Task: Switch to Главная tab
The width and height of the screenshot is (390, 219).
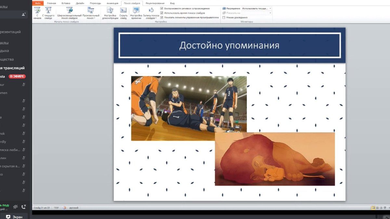Action: (51, 3)
